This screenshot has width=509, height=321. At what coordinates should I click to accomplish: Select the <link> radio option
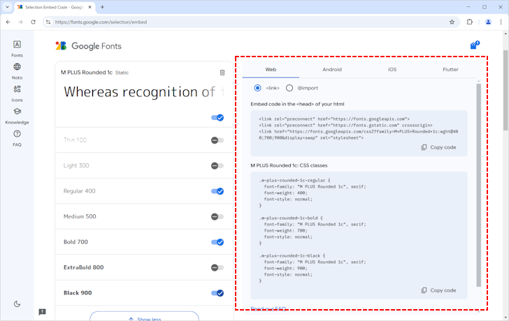[x=257, y=88]
